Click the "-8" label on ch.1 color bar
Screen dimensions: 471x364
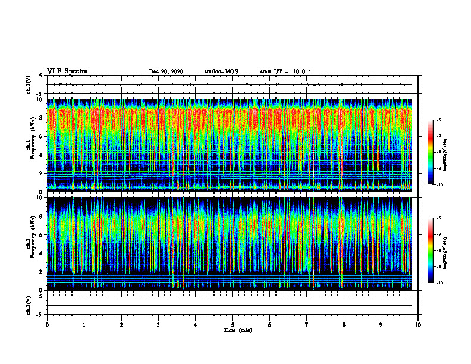point(439,152)
